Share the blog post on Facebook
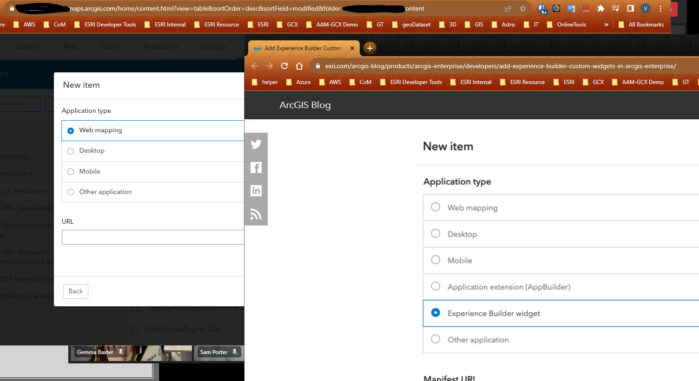Screen dimensions: 699x381 click(x=256, y=168)
